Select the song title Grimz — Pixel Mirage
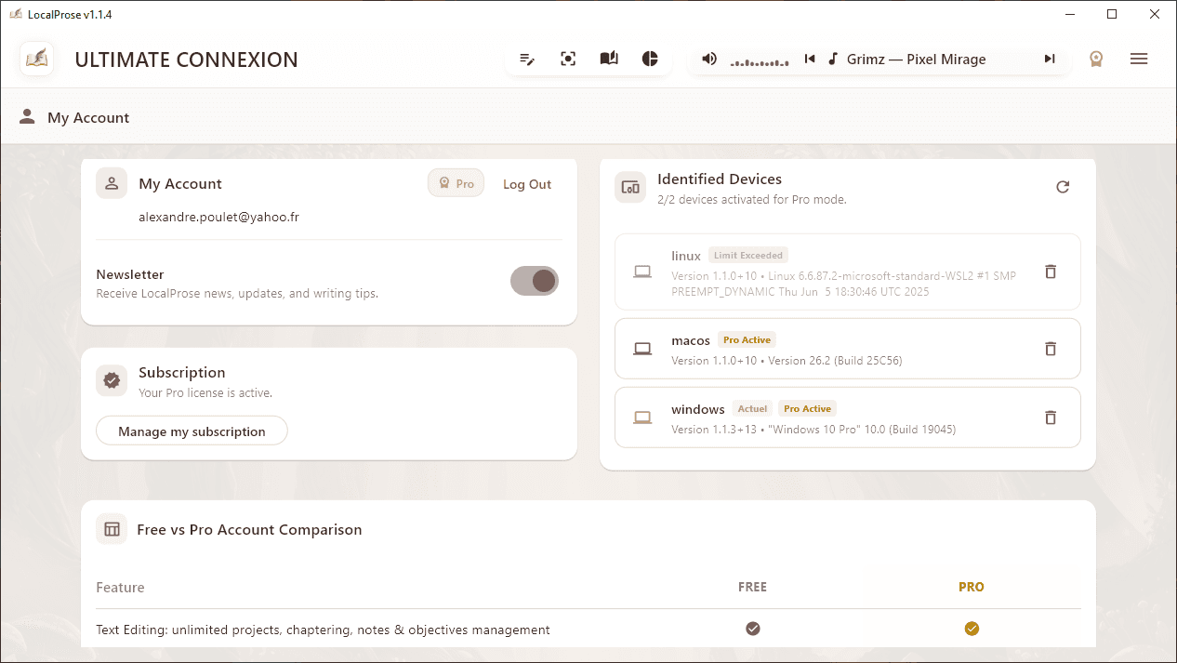Viewport: 1177px width, 663px height. click(x=916, y=59)
